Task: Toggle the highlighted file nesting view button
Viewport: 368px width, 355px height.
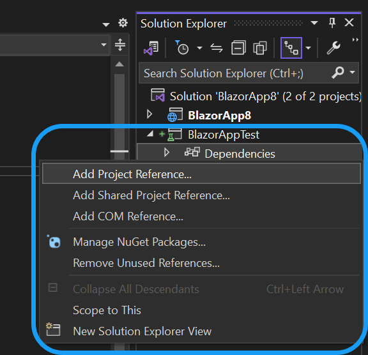Action: click(291, 48)
